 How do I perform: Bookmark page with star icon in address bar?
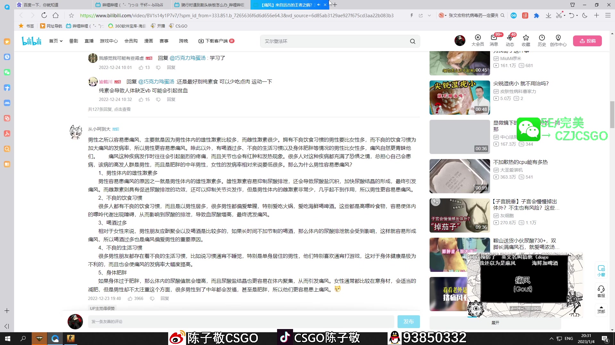coord(71,15)
